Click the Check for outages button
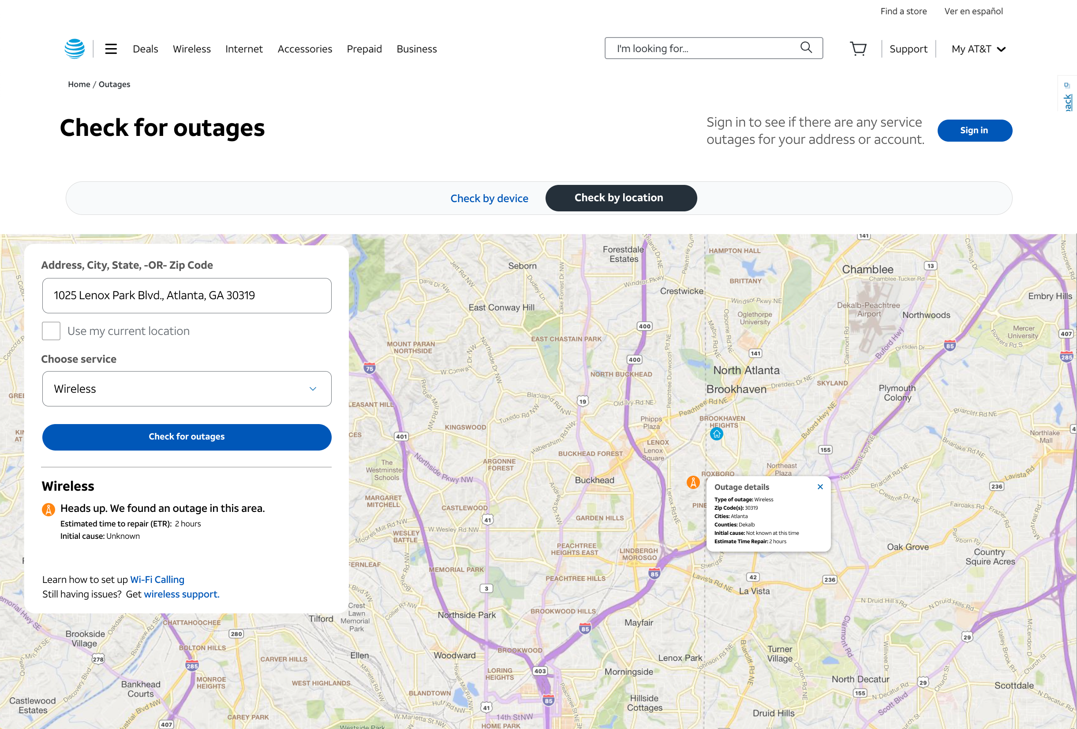The height and width of the screenshot is (729, 1077). click(187, 437)
